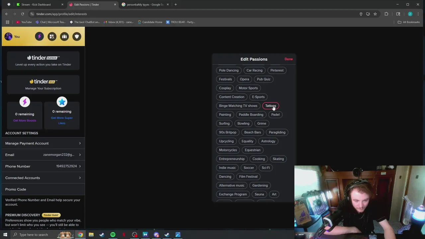Select the Gardening passion chip

[260, 186]
